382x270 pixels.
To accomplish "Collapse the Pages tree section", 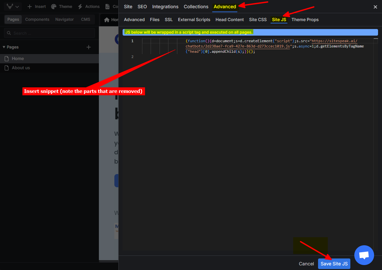I will click(4, 47).
